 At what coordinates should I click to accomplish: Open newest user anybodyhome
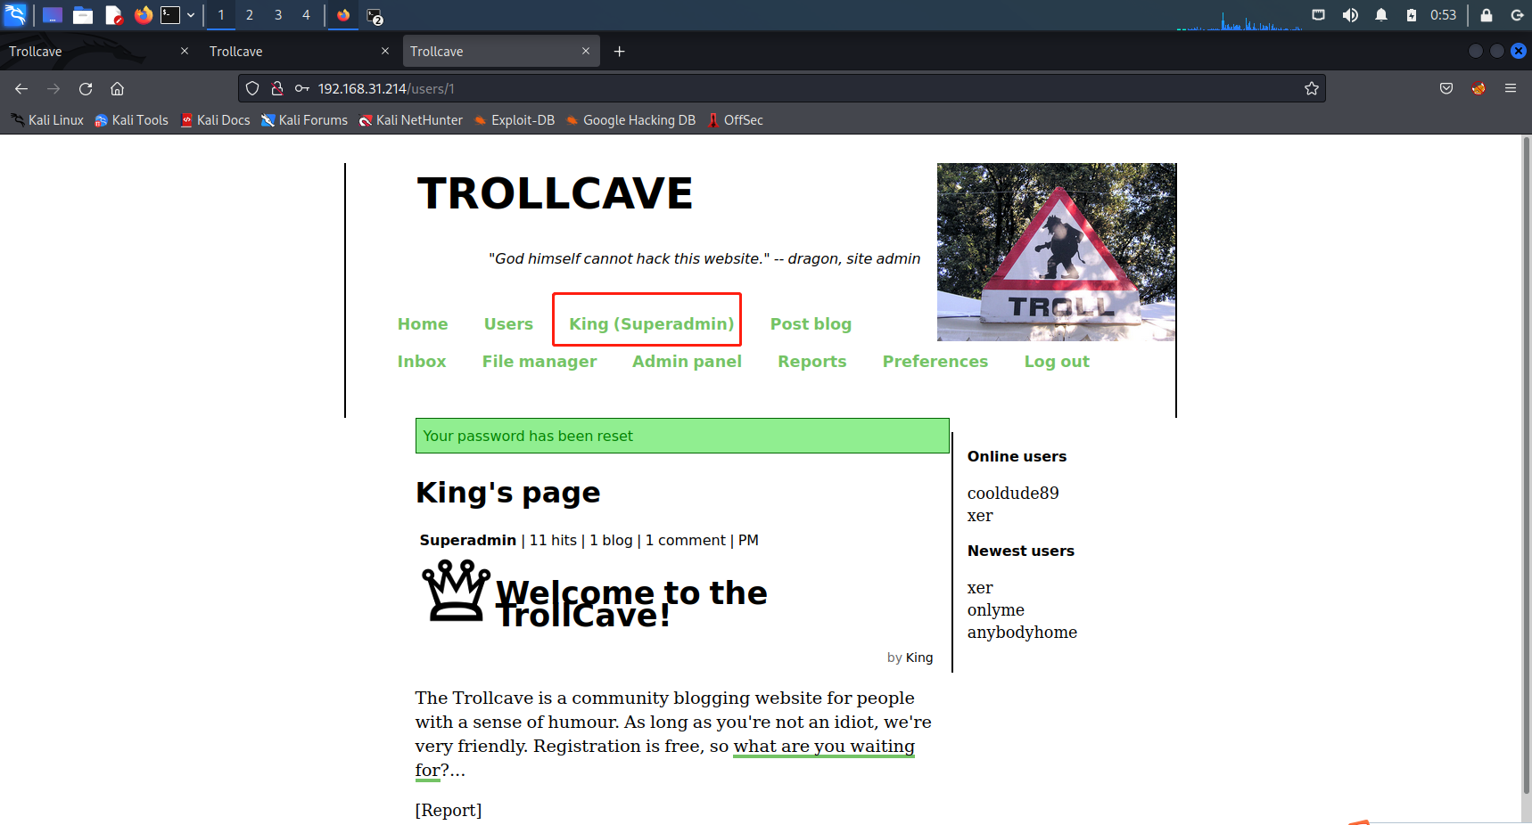coord(1022,633)
